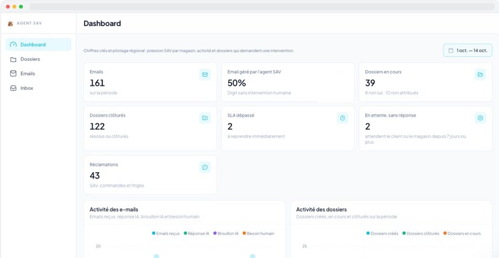Click the Dossiers en cours count 39
The image size is (499, 258).
370,83
